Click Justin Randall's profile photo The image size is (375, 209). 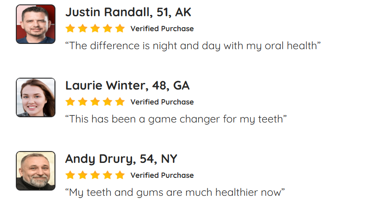pyautogui.click(x=36, y=24)
